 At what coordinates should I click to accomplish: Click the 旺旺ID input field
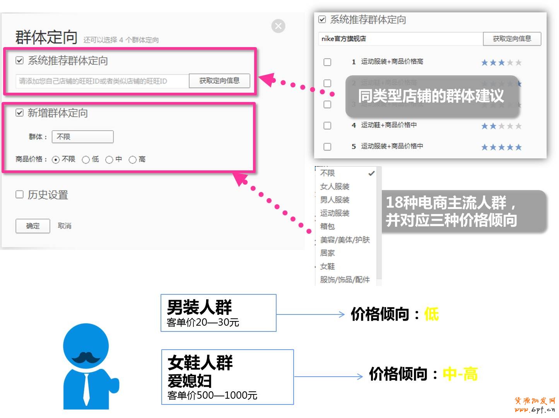[x=102, y=81]
